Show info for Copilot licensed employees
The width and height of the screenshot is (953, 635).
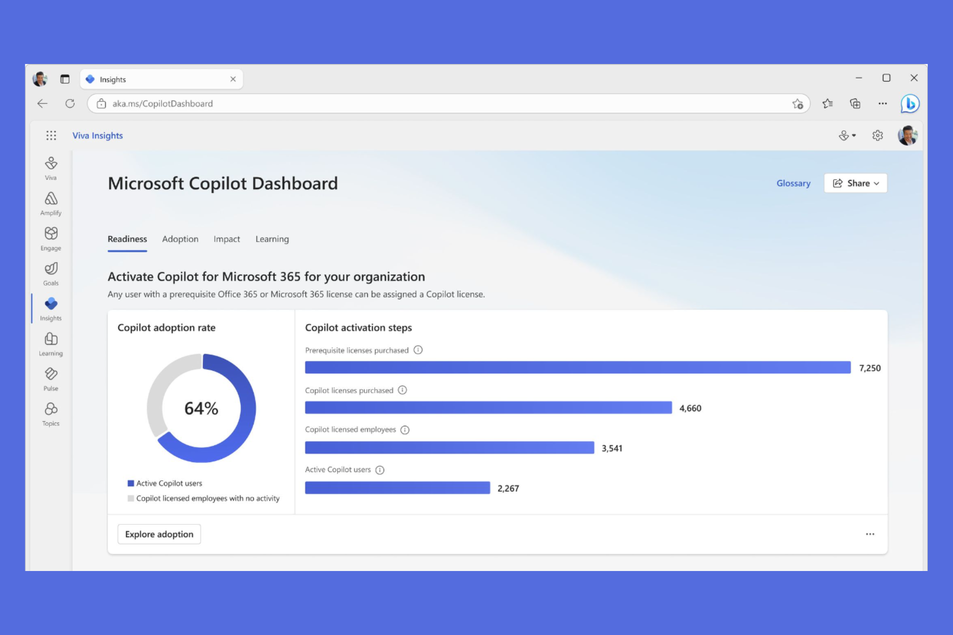pyautogui.click(x=405, y=430)
